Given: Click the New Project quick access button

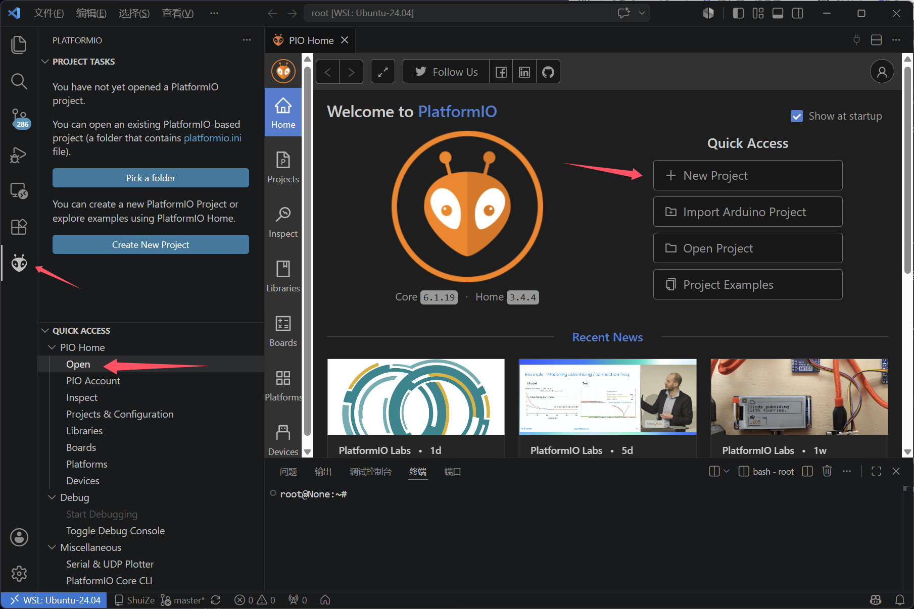Looking at the screenshot, I should click(x=747, y=175).
